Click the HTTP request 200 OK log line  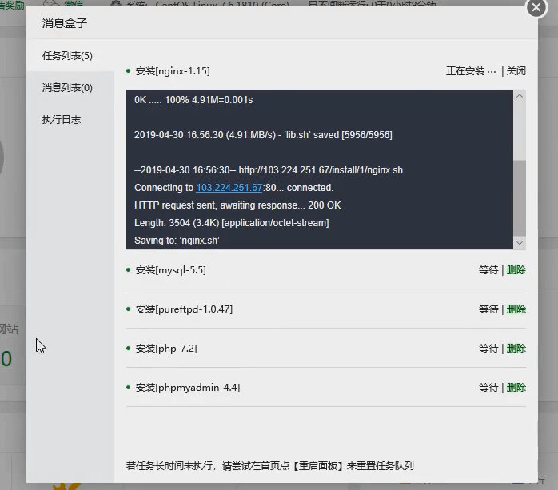coord(237,205)
